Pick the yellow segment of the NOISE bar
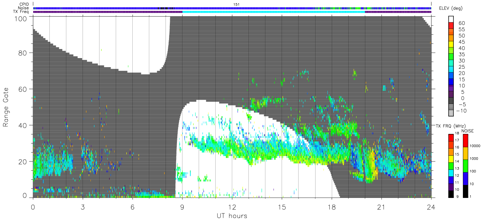485x224 pixels. coord(466,153)
